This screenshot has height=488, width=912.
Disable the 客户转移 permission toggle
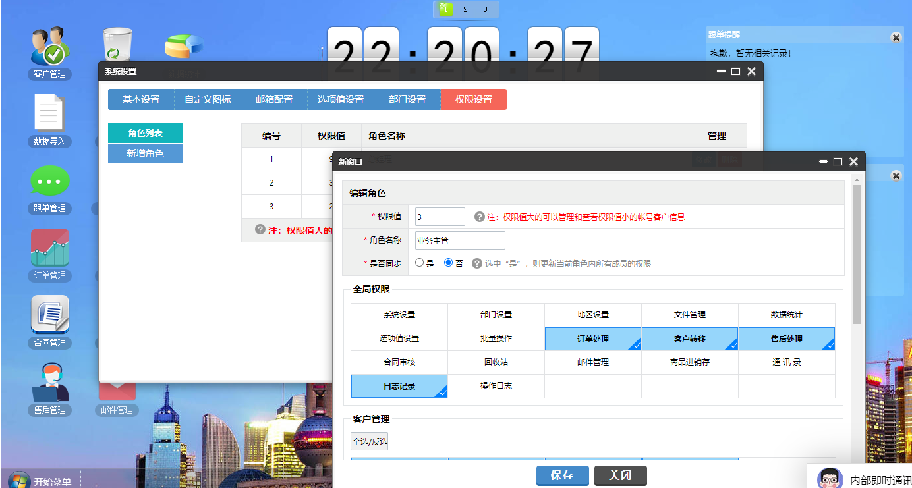(x=689, y=339)
